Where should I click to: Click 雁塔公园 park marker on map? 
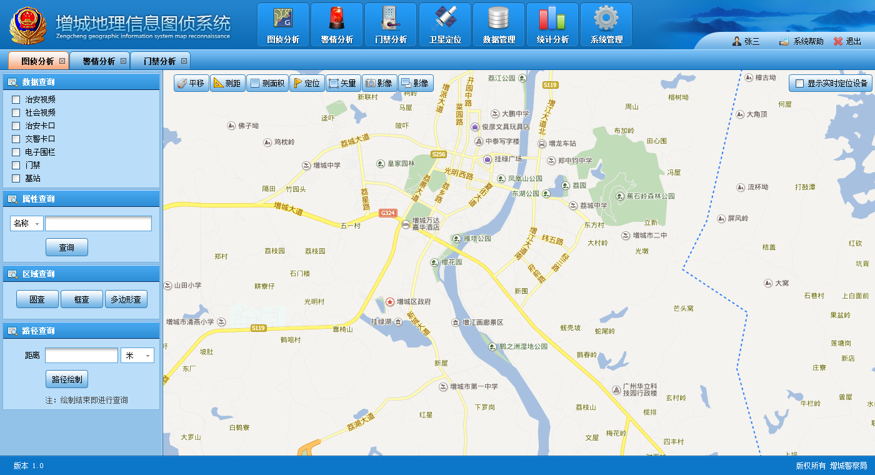[x=456, y=239]
